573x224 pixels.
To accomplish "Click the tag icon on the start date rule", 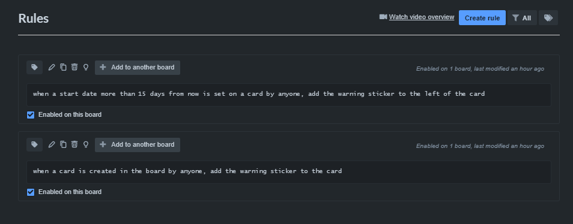I will coord(34,68).
